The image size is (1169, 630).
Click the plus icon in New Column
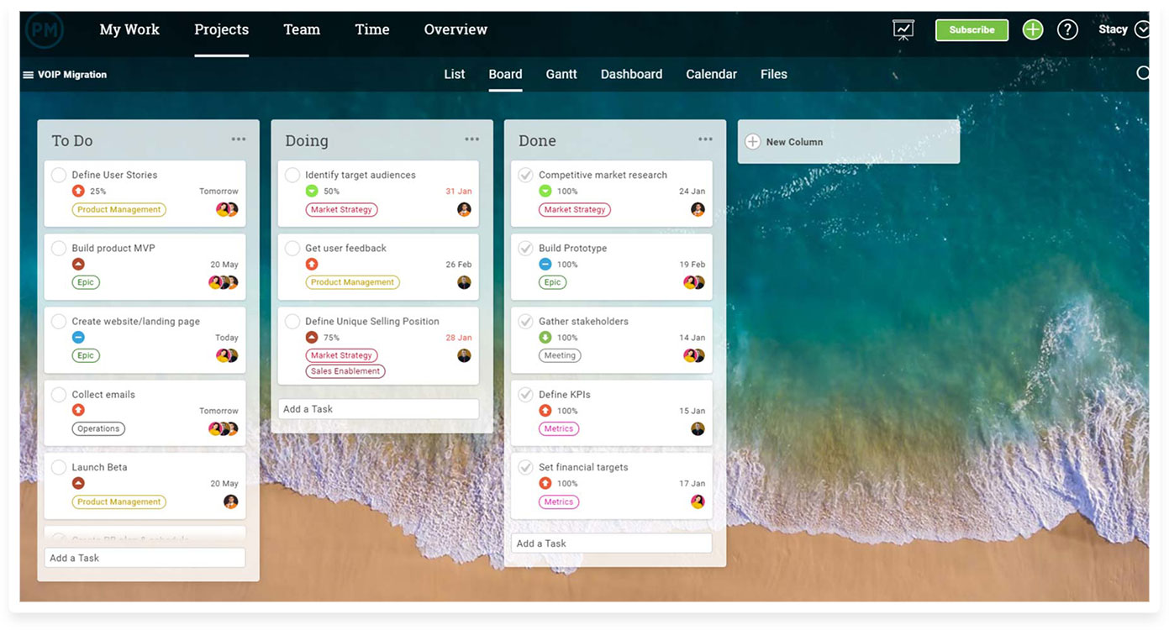pyautogui.click(x=753, y=142)
